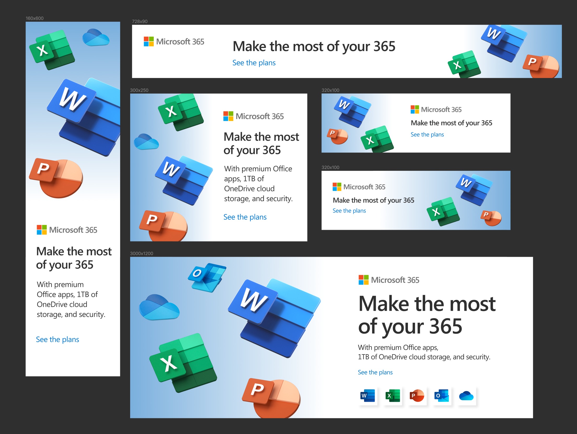
Task: Select the 728x90 banner headline 'Make the most of your 365'
Action: click(314, 46)
